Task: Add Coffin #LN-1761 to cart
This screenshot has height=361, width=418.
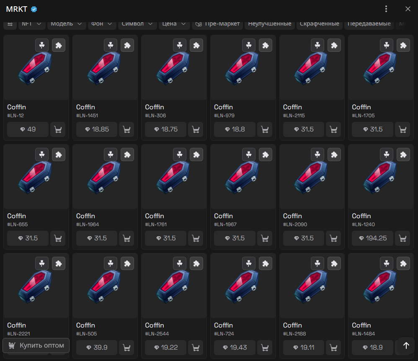Action: point(196,238)
